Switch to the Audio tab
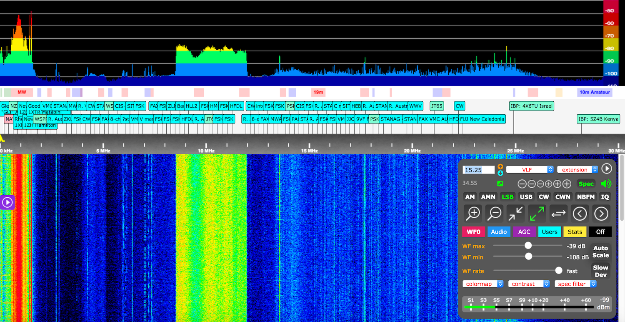The width and height of the screenshot is (625, 322). click(499, 231)
